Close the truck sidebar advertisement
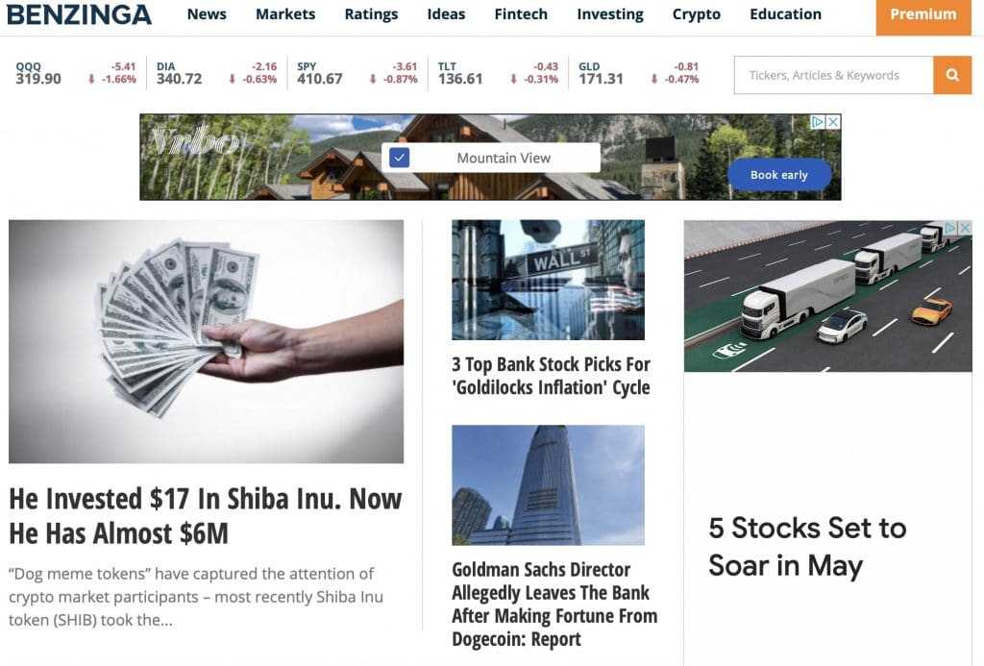The width and height of the screenshot is (984, 666). [965, 227]
